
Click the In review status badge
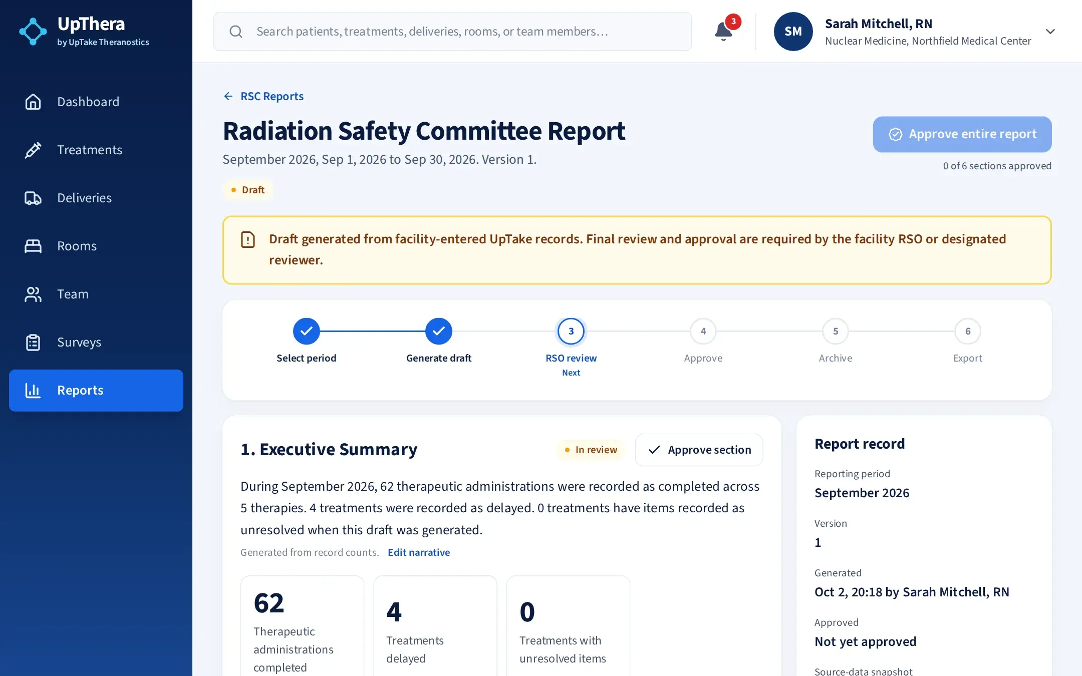591,450
